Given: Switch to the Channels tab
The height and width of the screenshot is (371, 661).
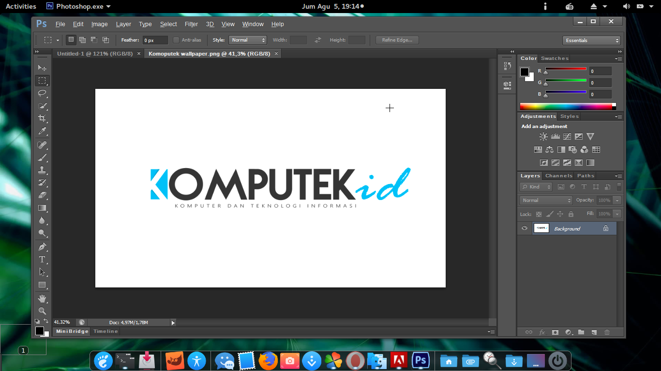Looking at the screenshot, I should click(x=559, y=176).
